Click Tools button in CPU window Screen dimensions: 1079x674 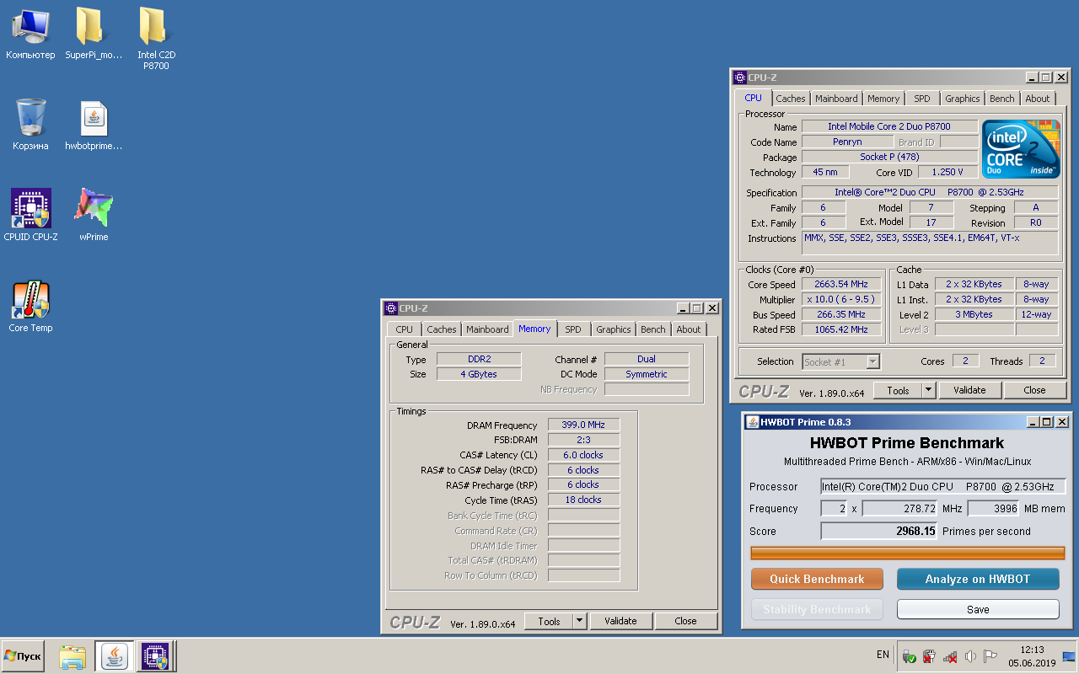[x=898, y=390]
